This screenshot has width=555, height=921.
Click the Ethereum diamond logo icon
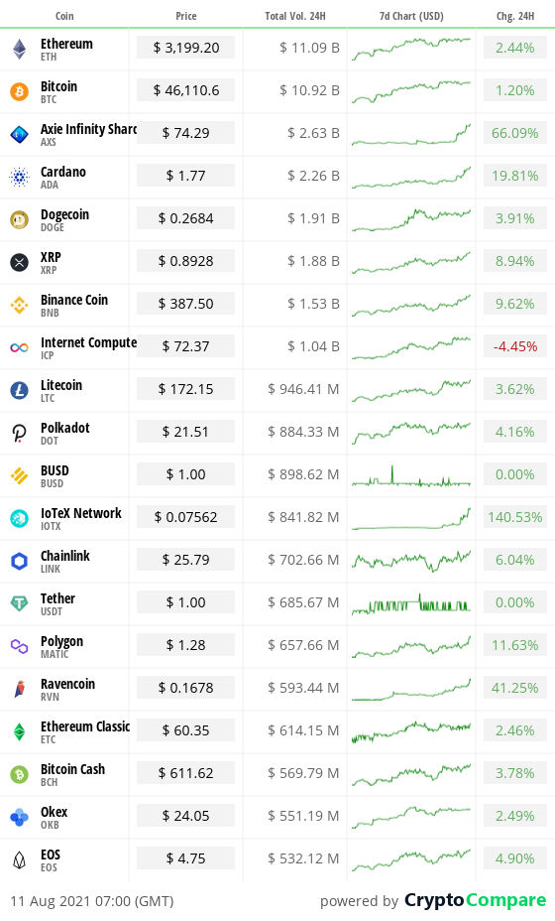click(x=20, y=50)
